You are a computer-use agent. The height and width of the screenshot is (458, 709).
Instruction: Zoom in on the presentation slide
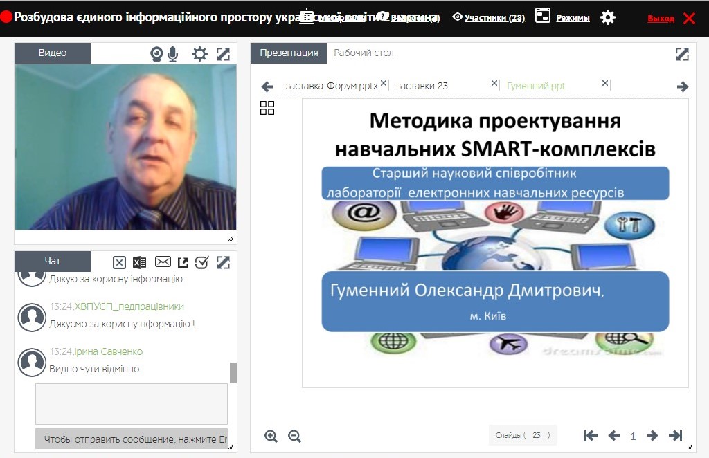(271, 436)
